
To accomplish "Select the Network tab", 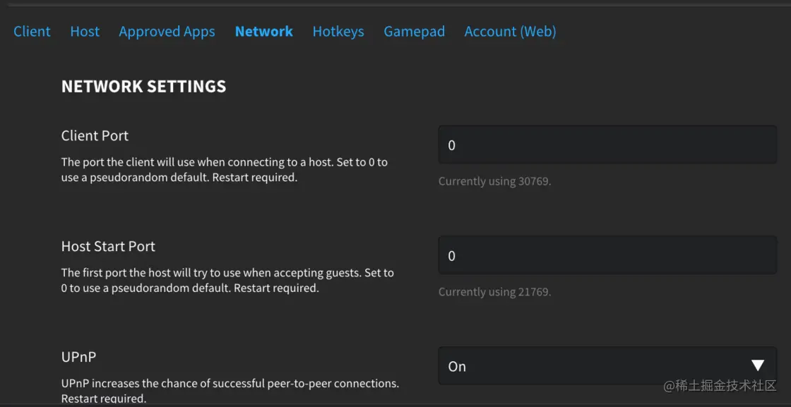I will (x=263, y=32).
